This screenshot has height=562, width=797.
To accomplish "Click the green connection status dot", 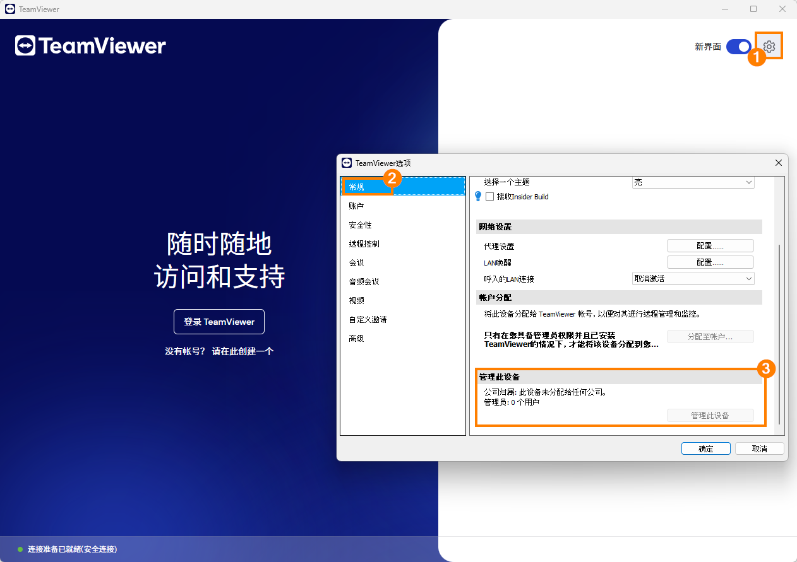I will coord(20,549).
